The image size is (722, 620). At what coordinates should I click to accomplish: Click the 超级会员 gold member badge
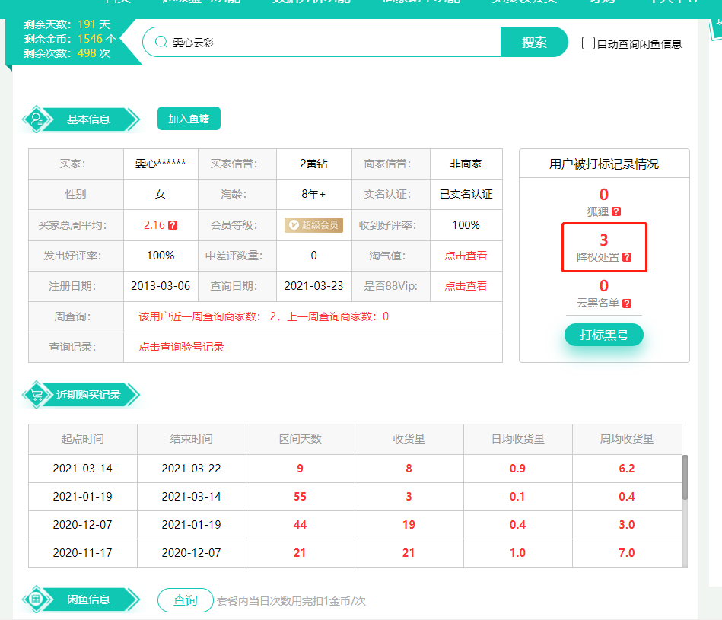314,225
